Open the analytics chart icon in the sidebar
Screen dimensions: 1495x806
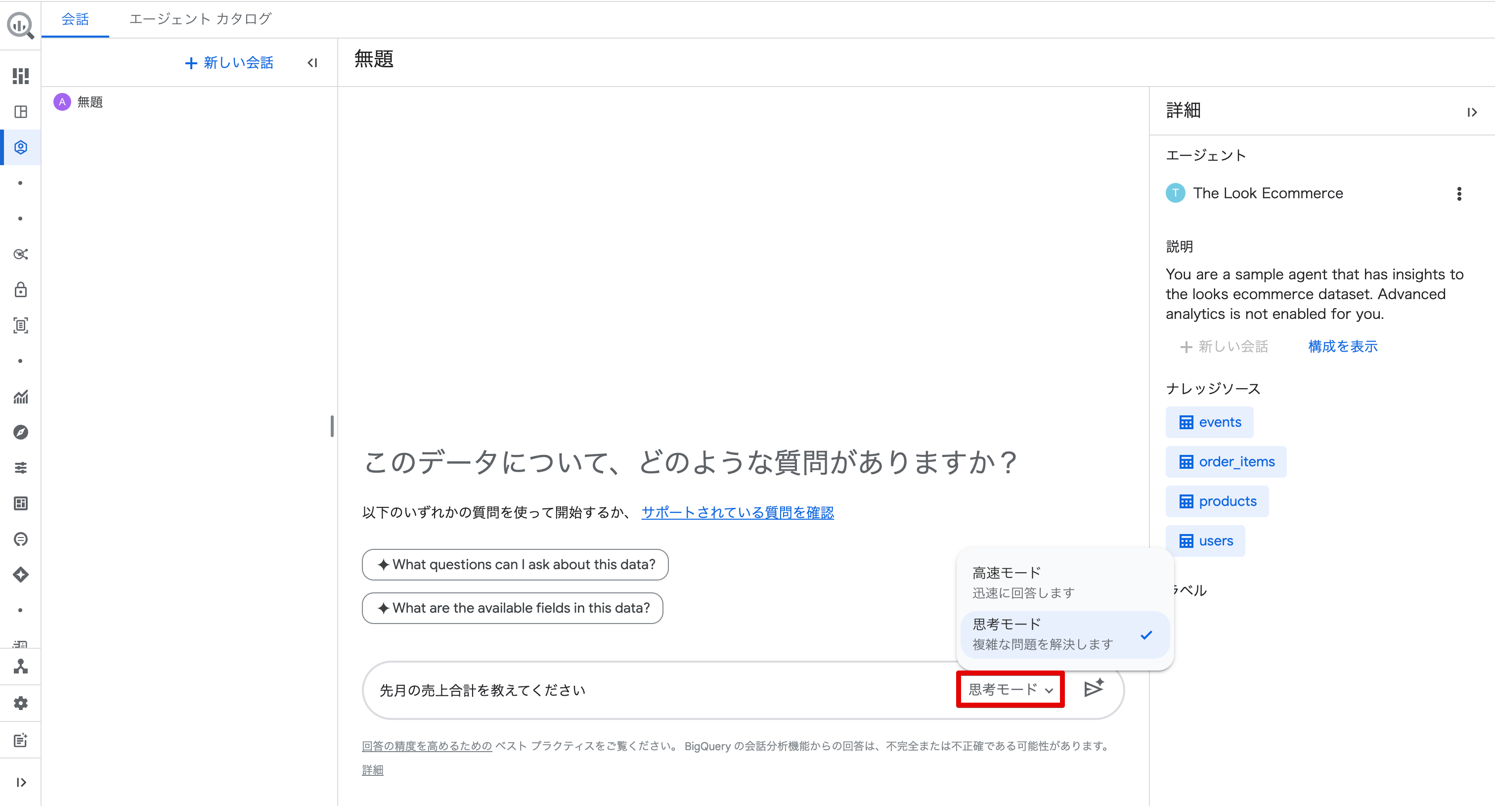click(x=20, y=397)
